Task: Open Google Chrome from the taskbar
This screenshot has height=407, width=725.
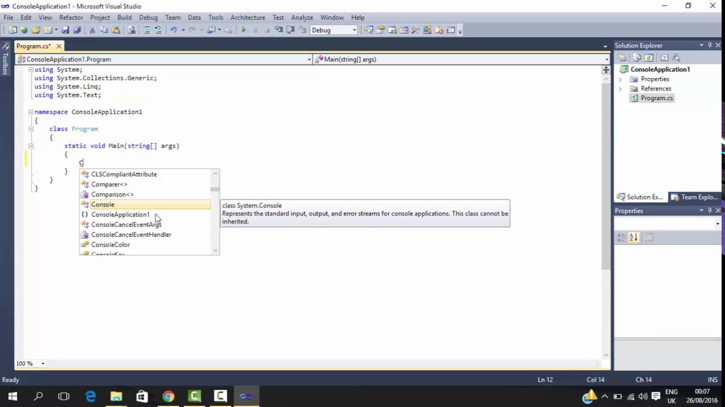Action: click(168, 396)
